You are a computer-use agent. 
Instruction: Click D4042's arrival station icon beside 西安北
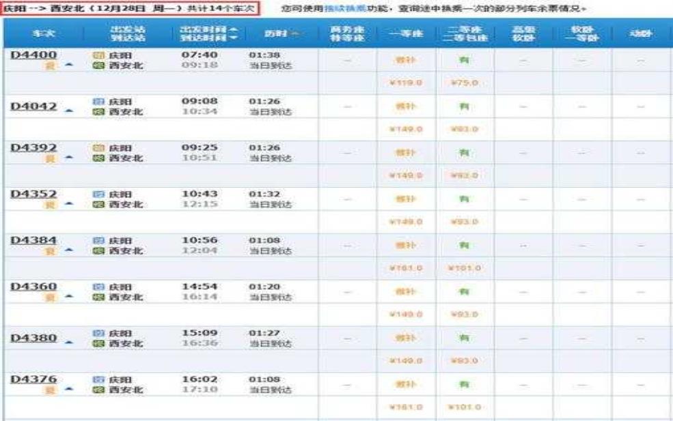point(96,113)
